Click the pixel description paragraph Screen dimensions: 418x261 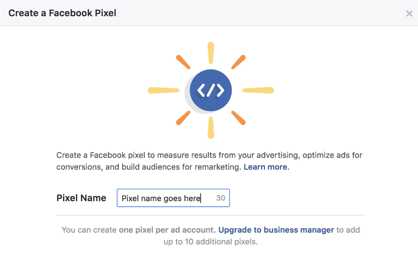pos(209,155)
